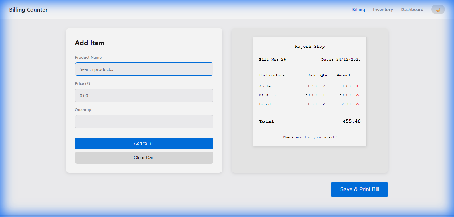
Task: Click the Milk 1L amount 50.00
Action: click(345, 95)
